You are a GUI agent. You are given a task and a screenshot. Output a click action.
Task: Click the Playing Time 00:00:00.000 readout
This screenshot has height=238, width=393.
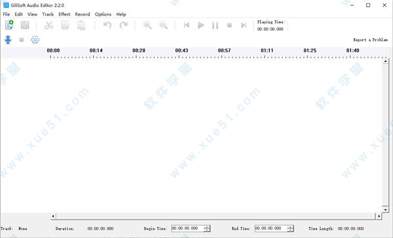[x=270, y=29]
